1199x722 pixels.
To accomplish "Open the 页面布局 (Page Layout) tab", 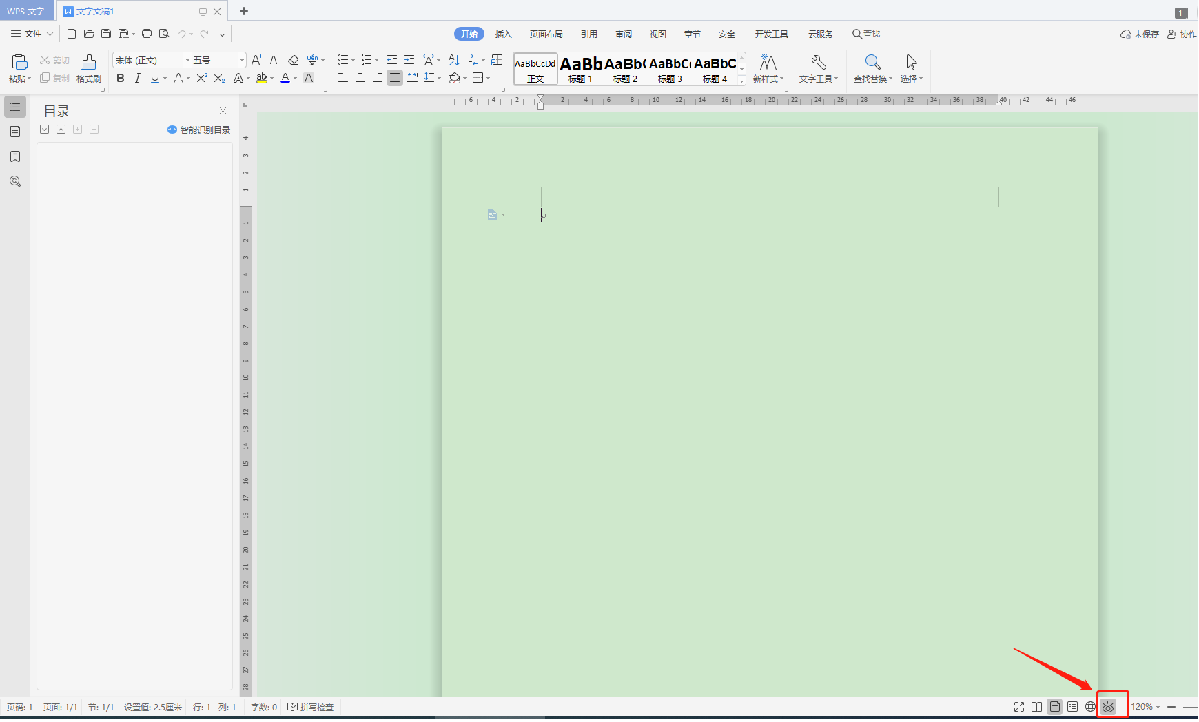I will click(x=546, y=34).
